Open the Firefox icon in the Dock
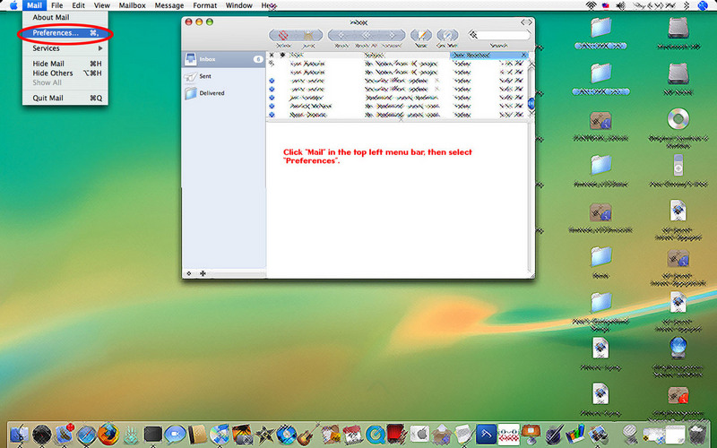This screenshot has width=717, height=448. coord(108,434)
